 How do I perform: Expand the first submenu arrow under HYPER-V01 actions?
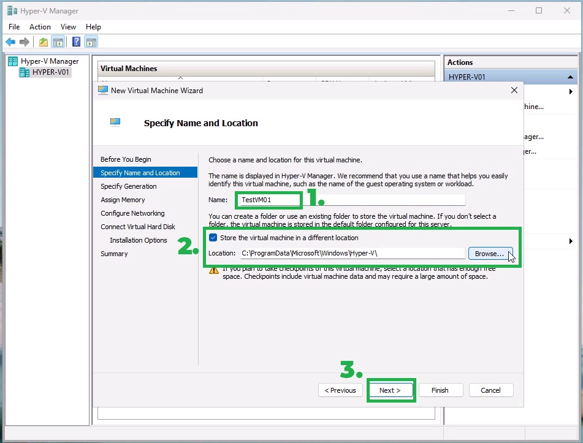tap(571, 92)
